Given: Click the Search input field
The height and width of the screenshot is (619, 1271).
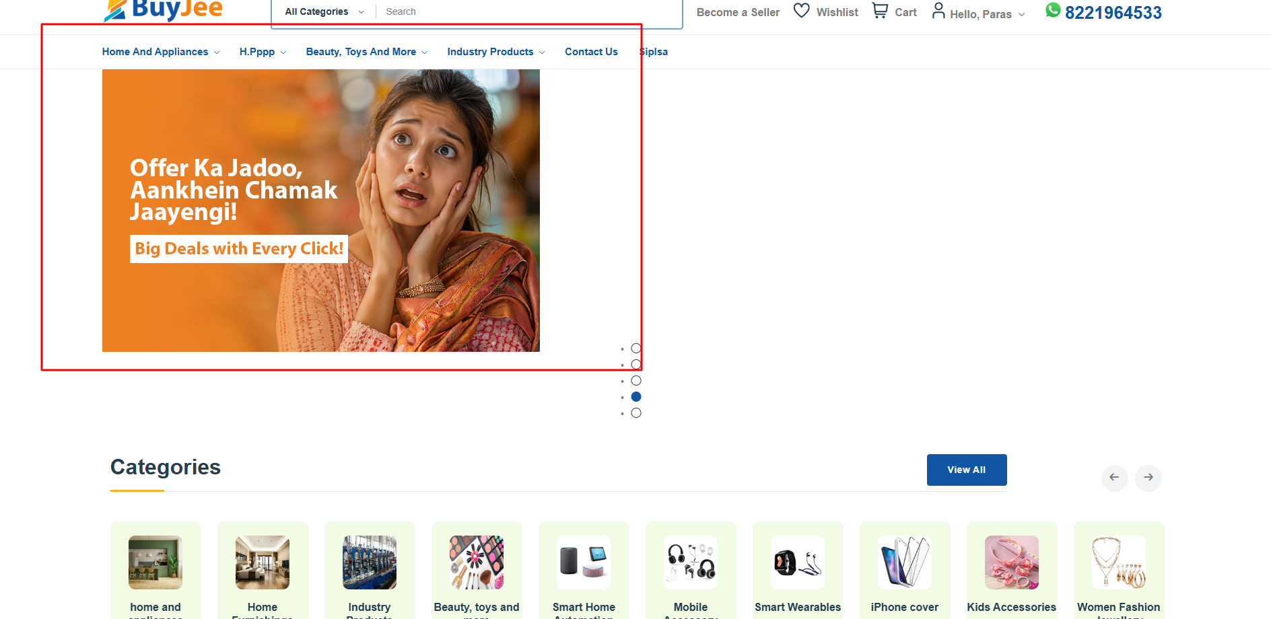Looking at the screenshot, I should [x=530, y=11].
